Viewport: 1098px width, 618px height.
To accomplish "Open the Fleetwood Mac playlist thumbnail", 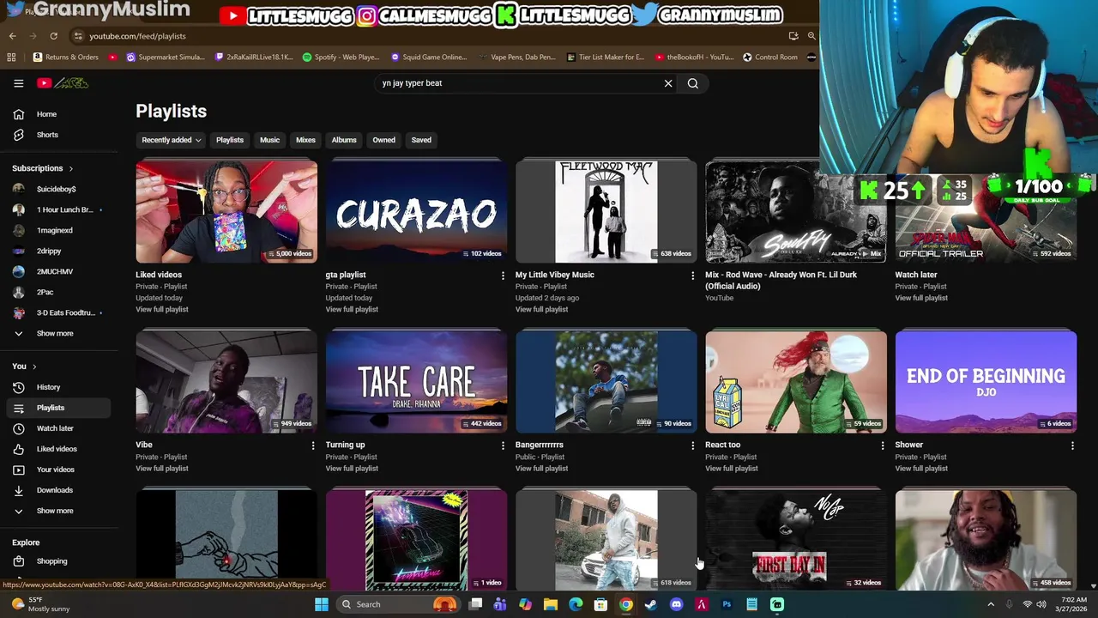I will pos(606,211).
